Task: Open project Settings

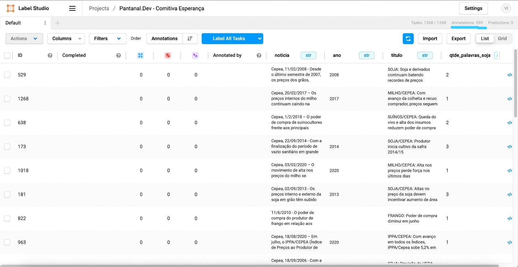Action: click(x=473, y=8)
